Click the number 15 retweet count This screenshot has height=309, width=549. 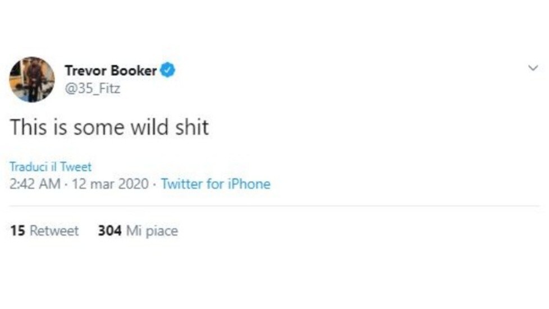(x=17, y=231)
